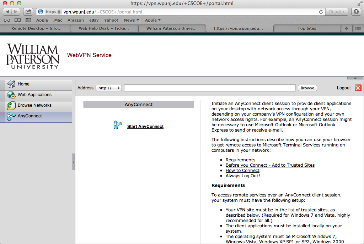This screenshot has height=244, width=364.
Task: Switch to the Web Help Desk tab
Action: (103, 28)
